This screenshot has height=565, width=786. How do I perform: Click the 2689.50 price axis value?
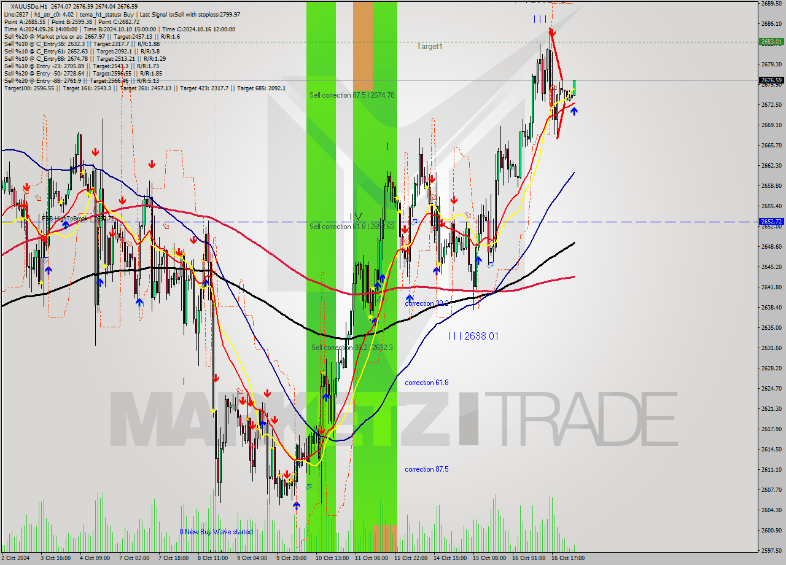[771, 3]
